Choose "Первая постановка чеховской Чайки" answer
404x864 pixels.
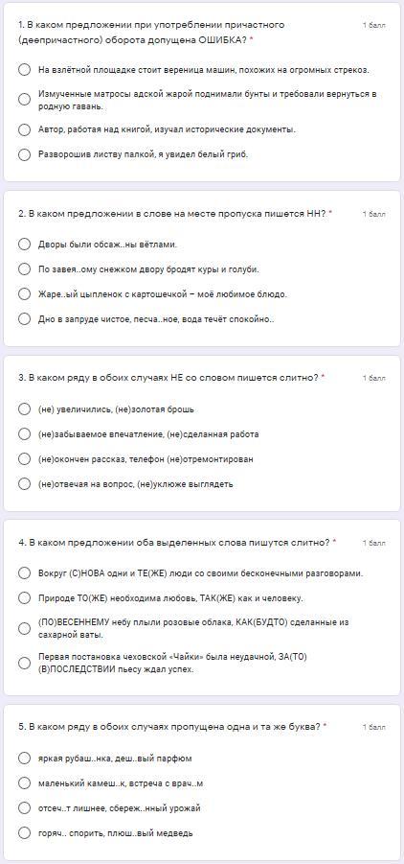point(24,663)
